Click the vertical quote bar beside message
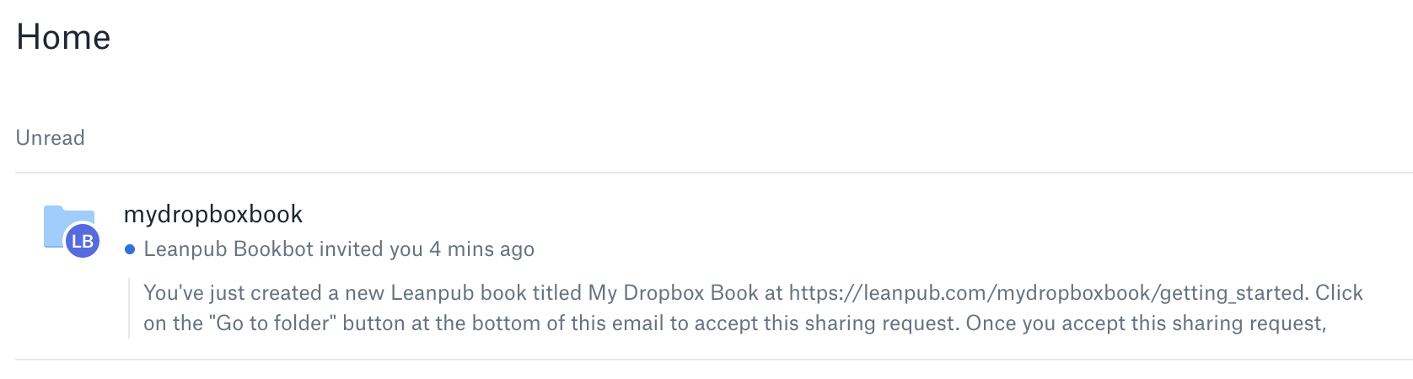This screenshot has width=1413, height=379. tap(129, 308)
